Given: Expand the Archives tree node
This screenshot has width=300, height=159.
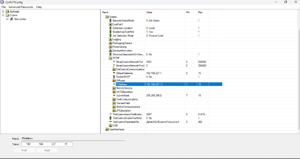Looking at the screenshot, I should tap(3, 12).
